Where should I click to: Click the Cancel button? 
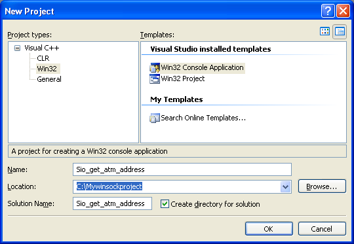click(322, 229)
